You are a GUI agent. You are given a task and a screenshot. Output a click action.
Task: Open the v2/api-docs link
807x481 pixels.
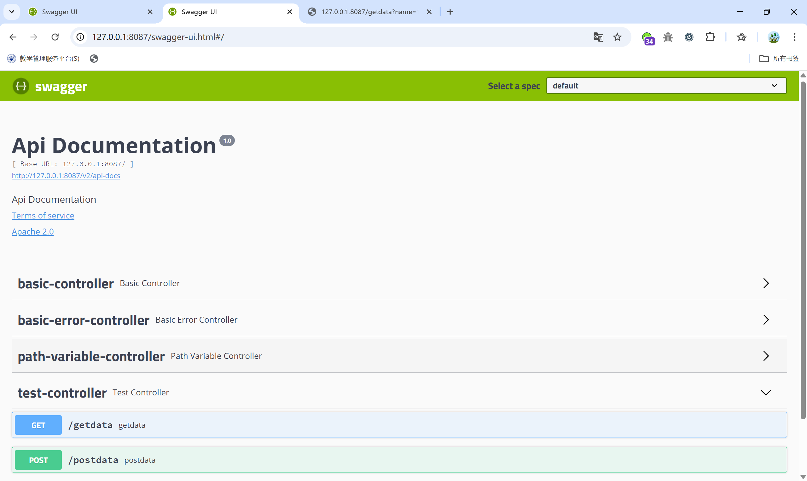pyautogui.click(x=66, y=176)
